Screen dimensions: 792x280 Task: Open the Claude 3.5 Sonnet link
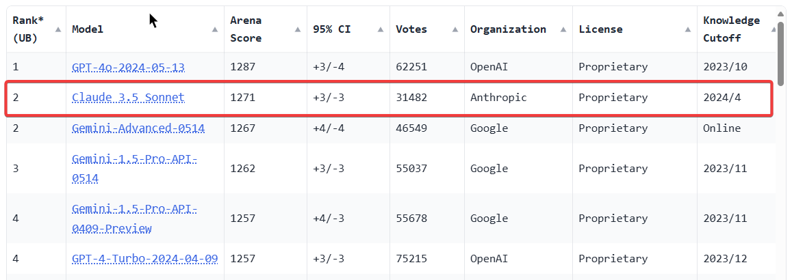point(128,98)
